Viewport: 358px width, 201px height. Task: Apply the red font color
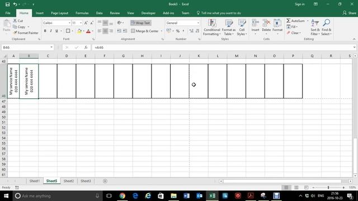point(88,31)
